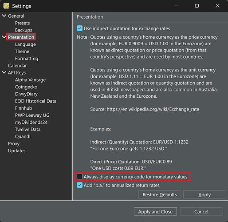Collapse the API Keys section chevron
Screen dimensions: 228x222
pyautogui.click(x=4, y=72)
